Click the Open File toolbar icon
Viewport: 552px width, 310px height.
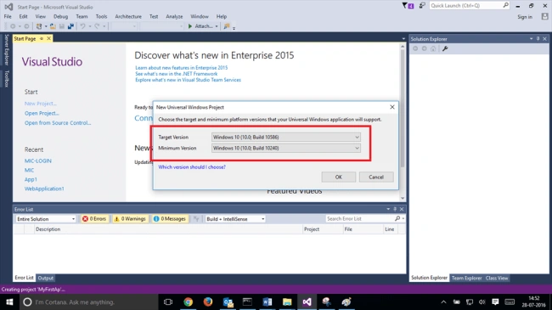click(53, 26)
